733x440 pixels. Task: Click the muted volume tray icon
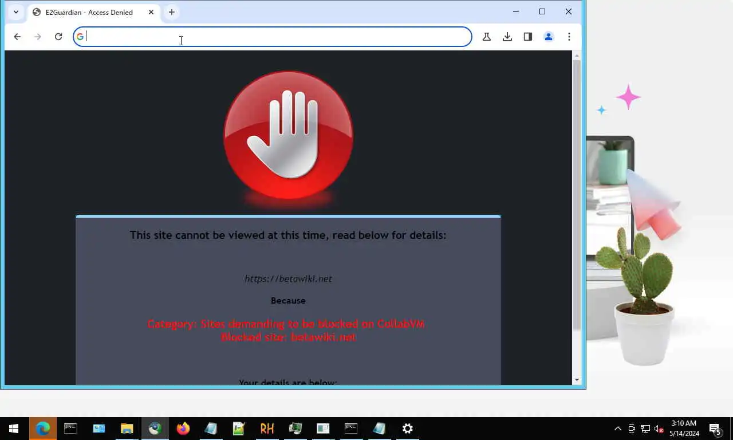click(x=659, y=429)
